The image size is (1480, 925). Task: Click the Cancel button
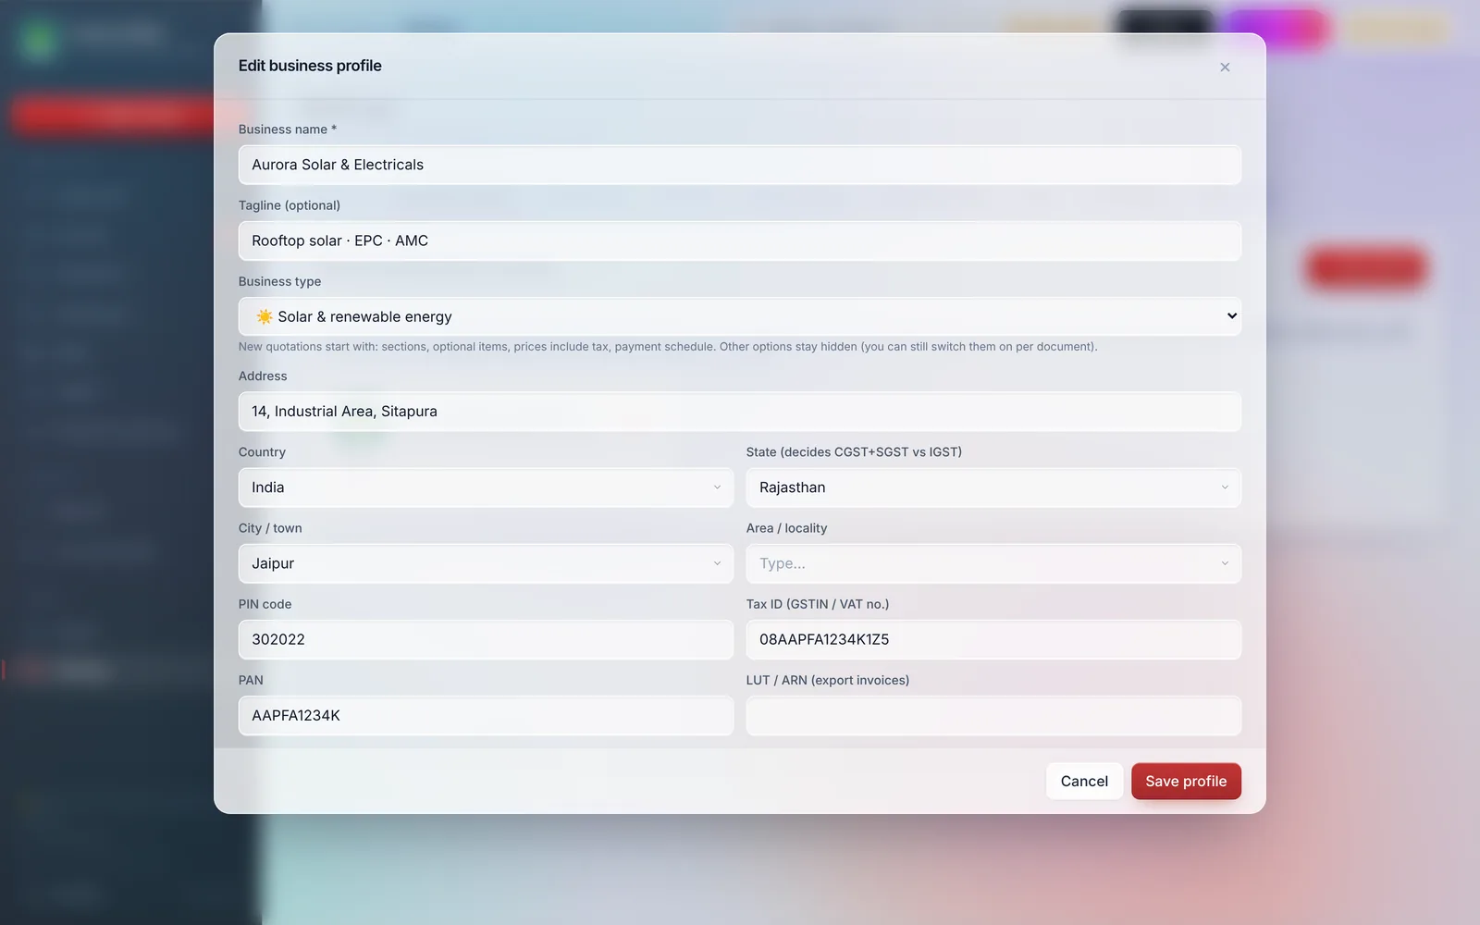click(x=1084, y=781)
